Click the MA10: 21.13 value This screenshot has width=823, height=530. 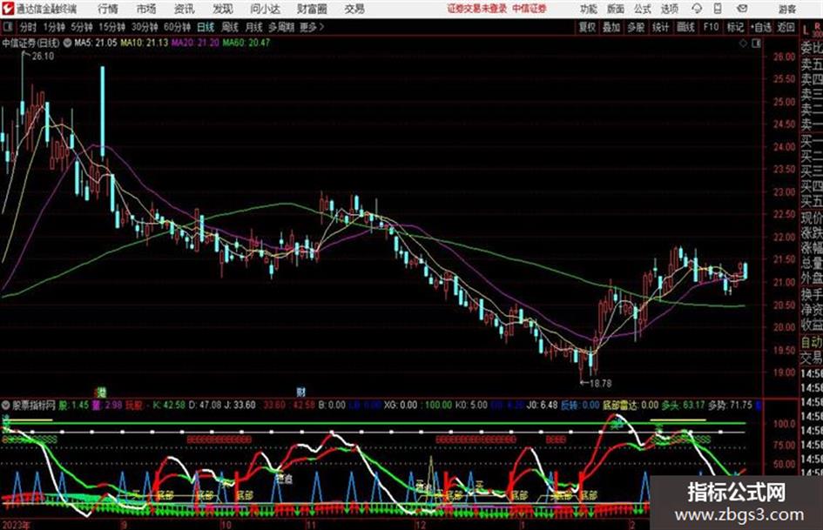pyautogui.click(x=145, y=43)
